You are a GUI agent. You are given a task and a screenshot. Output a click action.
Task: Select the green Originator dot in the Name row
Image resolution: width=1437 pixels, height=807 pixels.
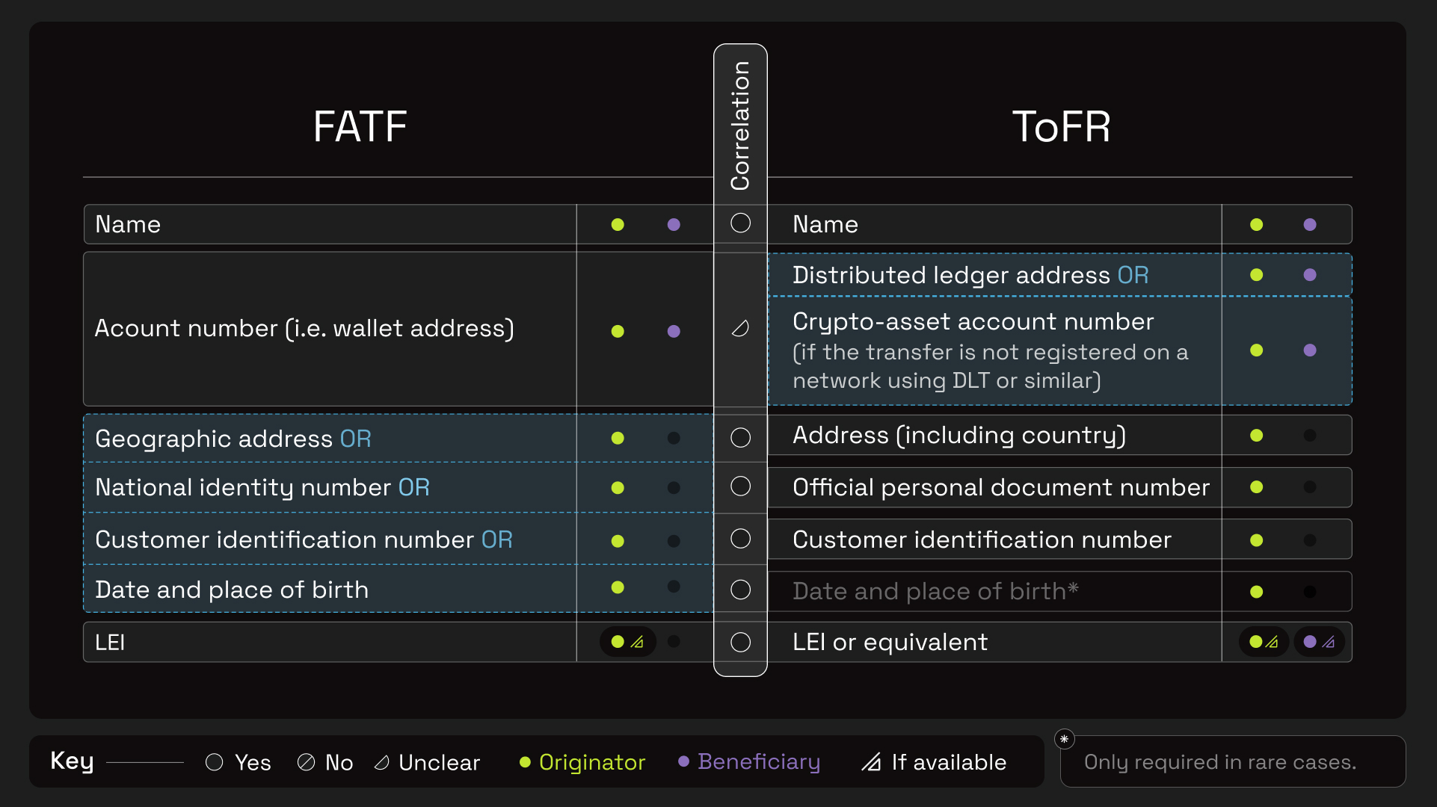pyautogui.click(x=618, y=223)
